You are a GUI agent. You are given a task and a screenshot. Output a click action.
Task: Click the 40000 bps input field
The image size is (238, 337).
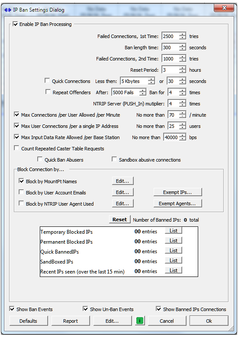tap(171, 137)
